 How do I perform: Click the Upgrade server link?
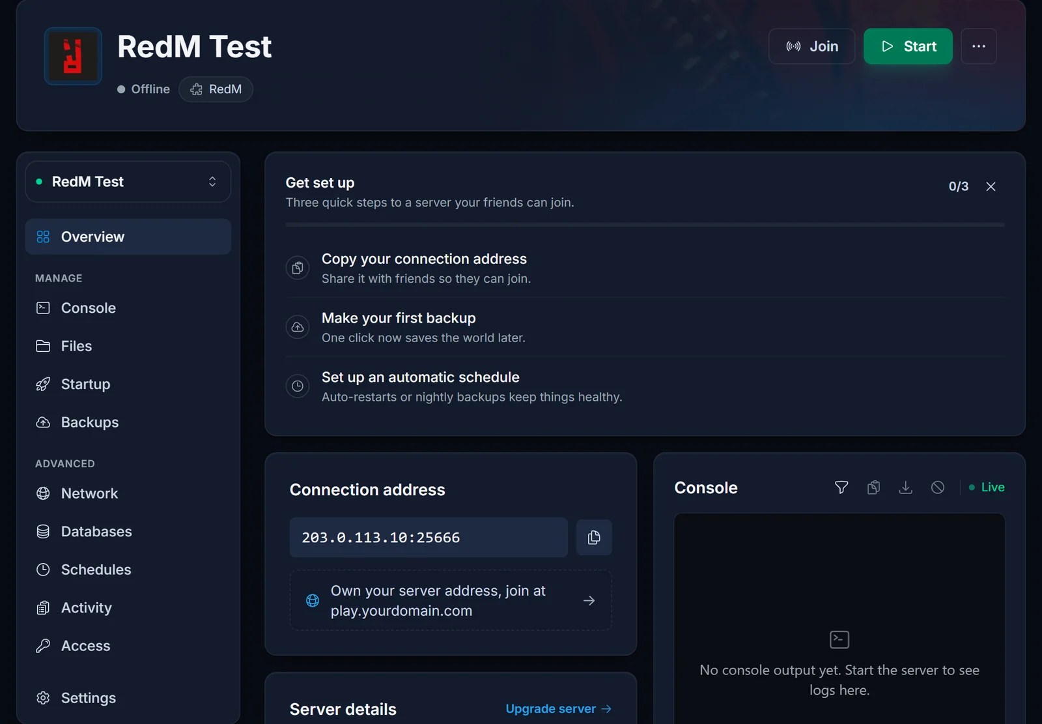click(x=559, y=708)
